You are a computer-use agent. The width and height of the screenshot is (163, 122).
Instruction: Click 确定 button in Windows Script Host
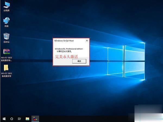tap(79, 61)
